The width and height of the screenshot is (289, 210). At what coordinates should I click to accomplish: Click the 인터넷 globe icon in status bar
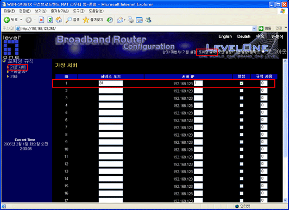tap(237, 206)
